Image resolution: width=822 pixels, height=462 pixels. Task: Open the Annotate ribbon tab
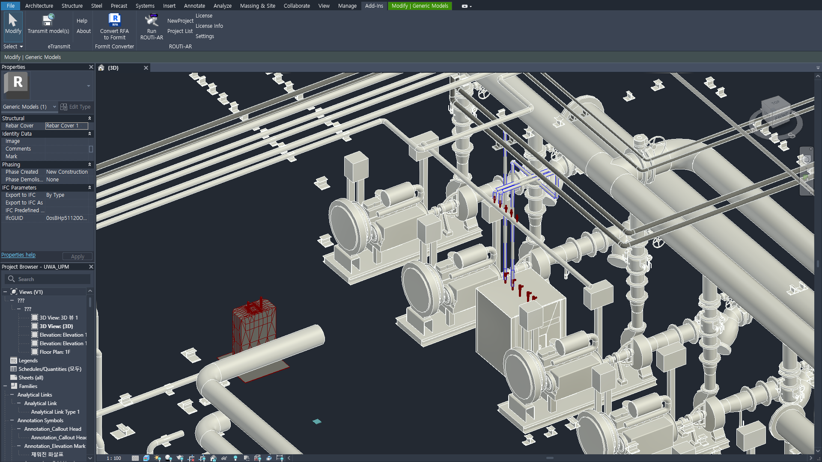pos(194,6)
